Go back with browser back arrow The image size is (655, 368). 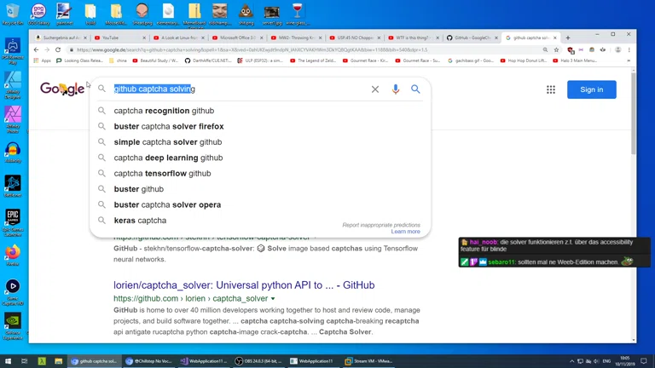coord(37,49)
